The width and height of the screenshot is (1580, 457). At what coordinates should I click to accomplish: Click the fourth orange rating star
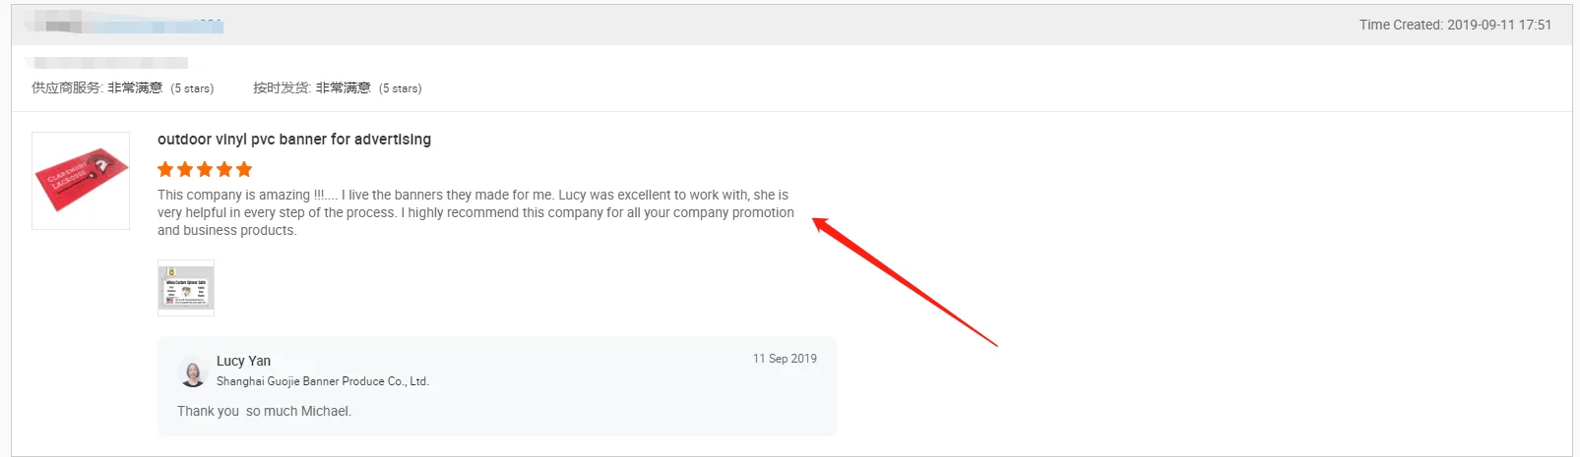point(224,169)
